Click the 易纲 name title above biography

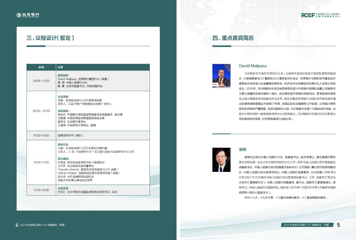click(242, 150)
